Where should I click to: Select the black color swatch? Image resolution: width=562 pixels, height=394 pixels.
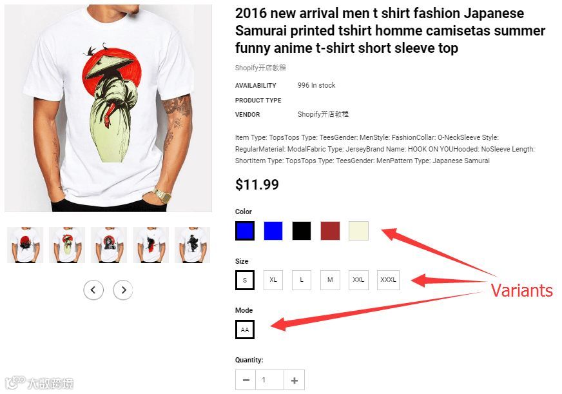(302, 230)
